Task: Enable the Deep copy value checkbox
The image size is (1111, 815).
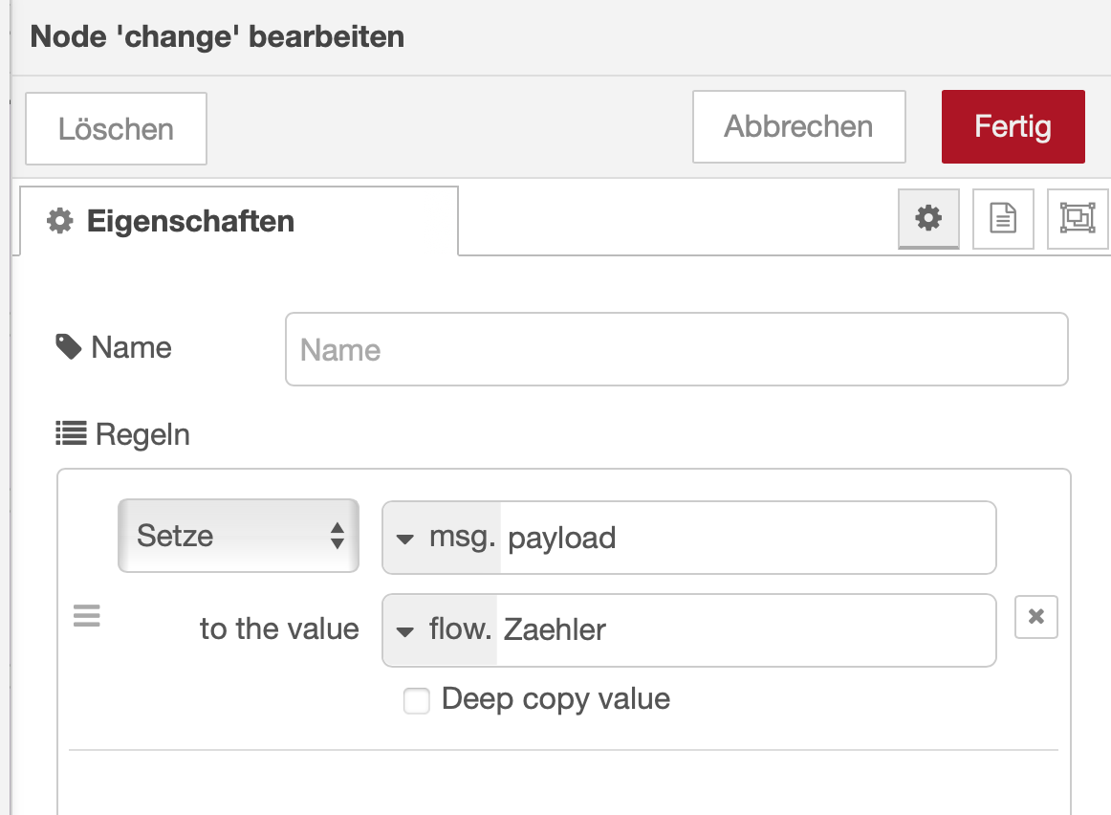Action: point(416,701)
